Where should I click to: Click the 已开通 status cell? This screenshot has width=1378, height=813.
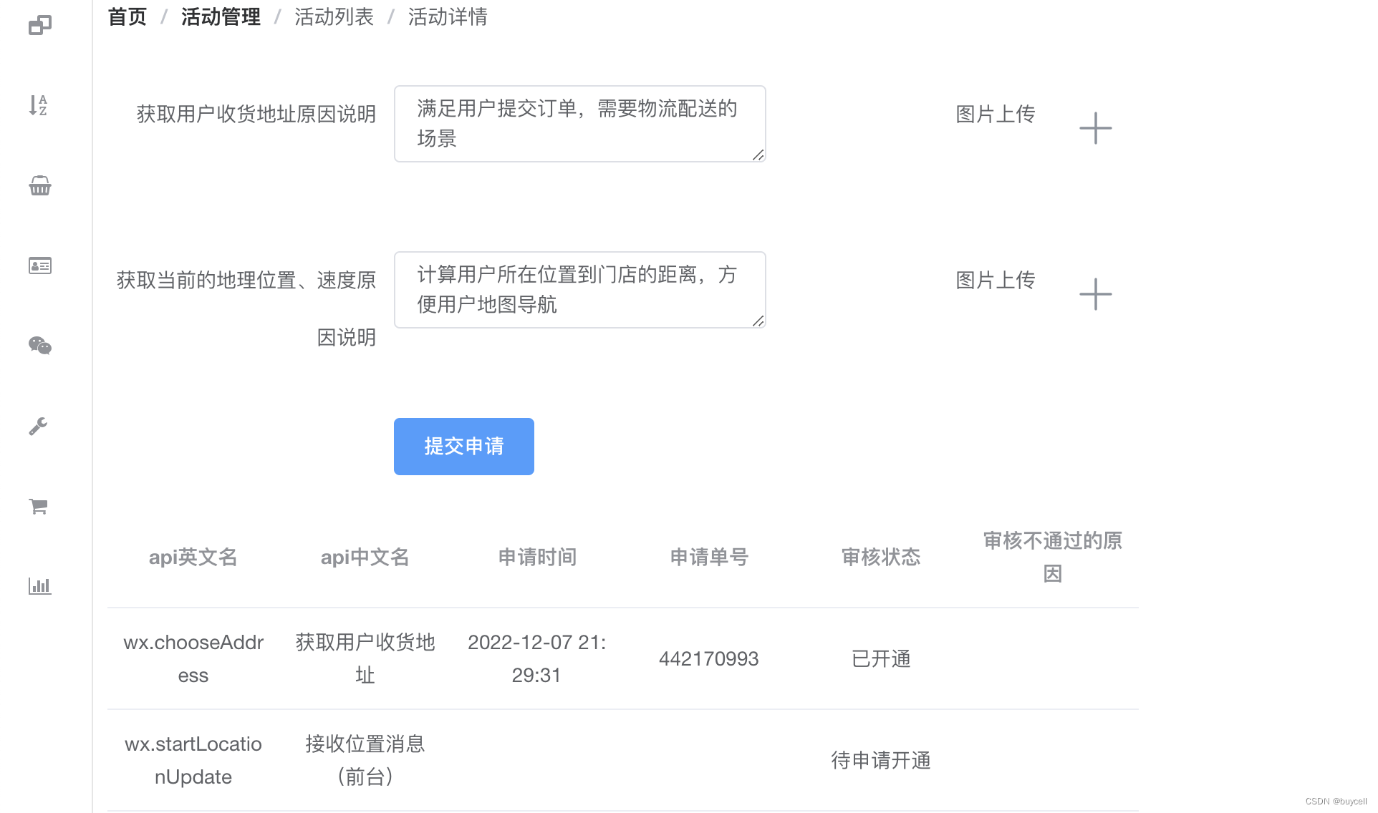881,658
